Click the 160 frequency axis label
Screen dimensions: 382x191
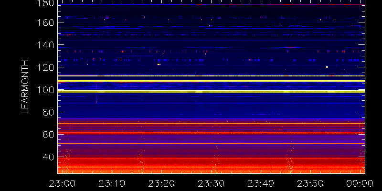coord(45,22)
